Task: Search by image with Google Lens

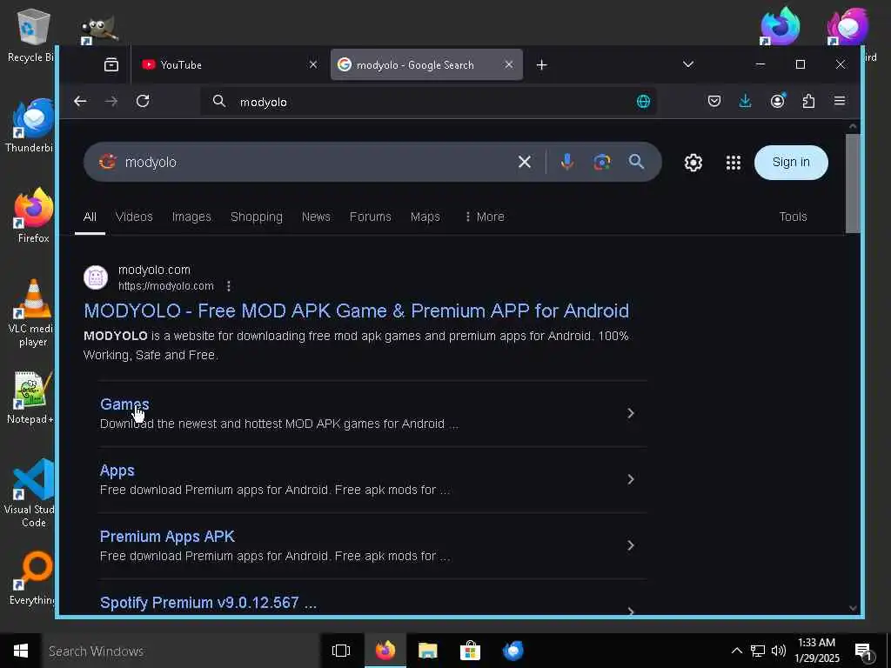Action: 602,163
